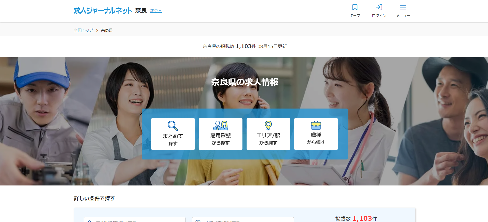488x222 pixels.
Task: Open the 雇用形態を選択する selector field
Action: pyautogui.click(x=134, y=220)
